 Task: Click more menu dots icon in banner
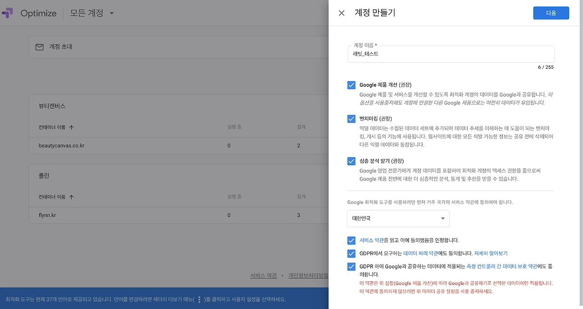(x=199, y=299)
